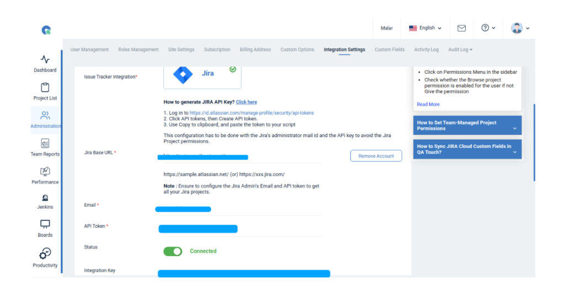The height and width of the screenshot is (295, 565).
Task: Follow the Read More link
Action: 428,104
